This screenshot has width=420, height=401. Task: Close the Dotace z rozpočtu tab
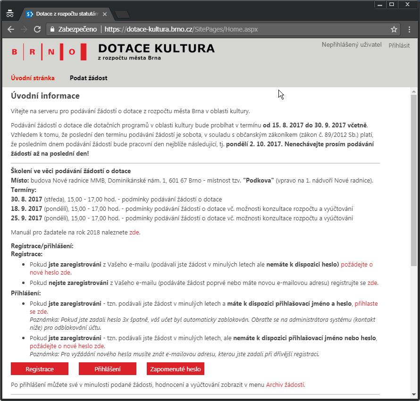click(105, 14)
